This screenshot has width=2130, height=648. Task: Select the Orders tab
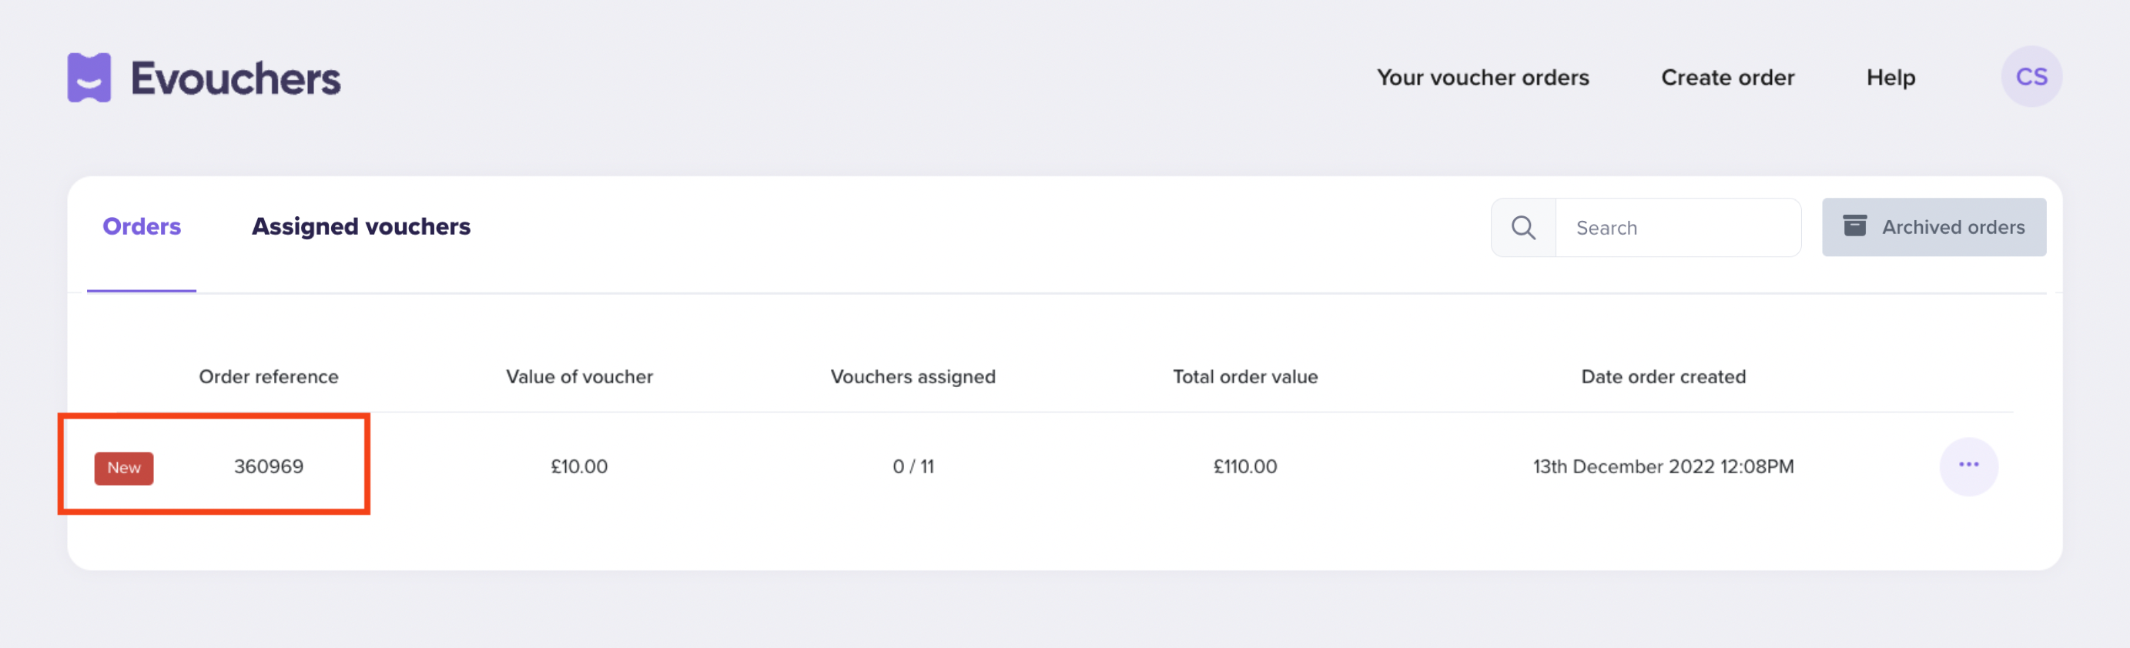point(142,226)
